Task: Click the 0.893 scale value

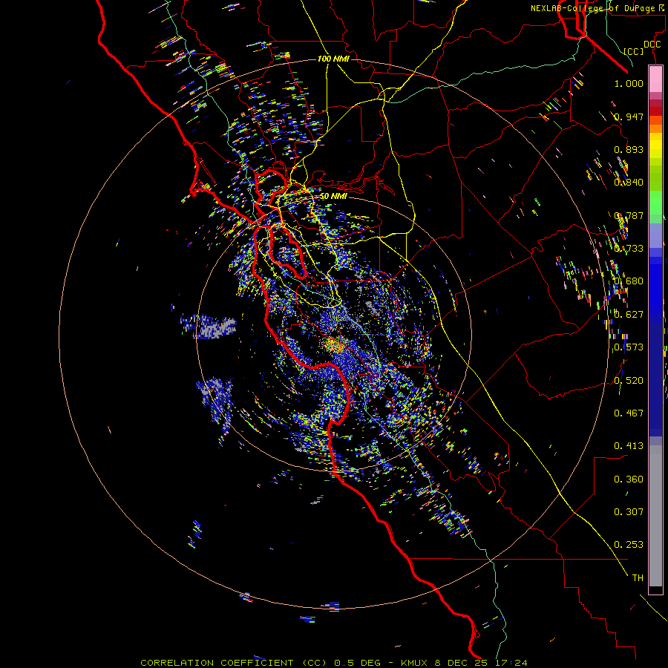Action: pos(629,149)
